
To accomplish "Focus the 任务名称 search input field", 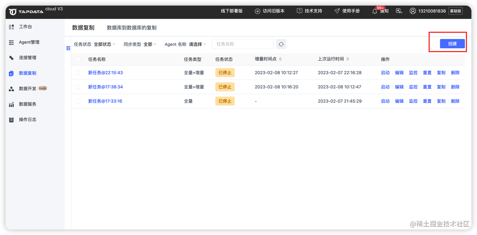I will coord(243,44).
